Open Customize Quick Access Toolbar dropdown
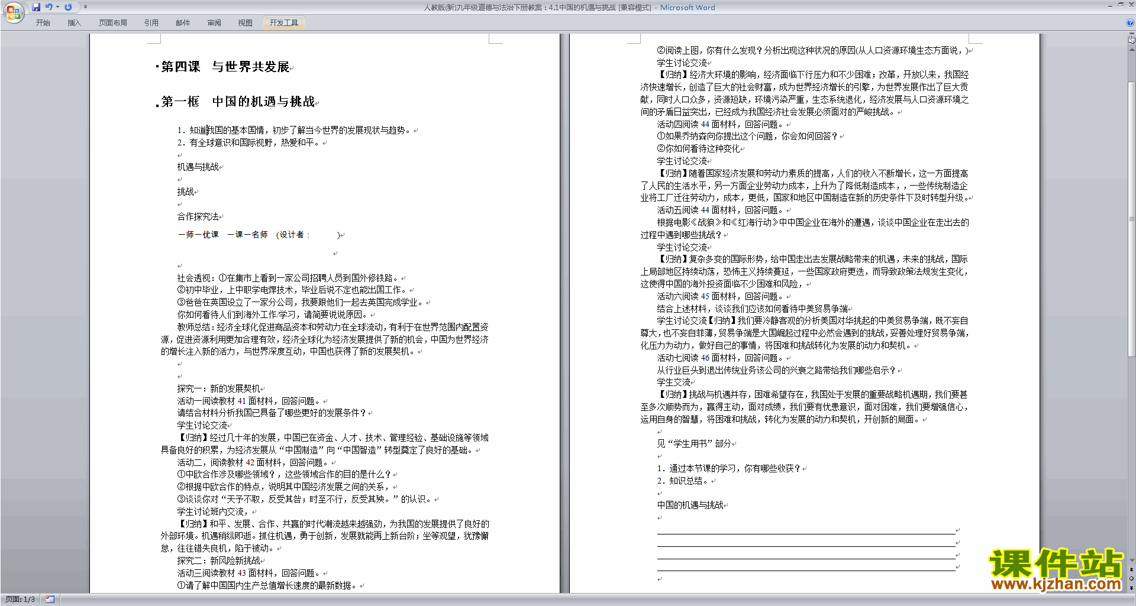This screenshot has height=606, width=1136. (x=85, y=7)
